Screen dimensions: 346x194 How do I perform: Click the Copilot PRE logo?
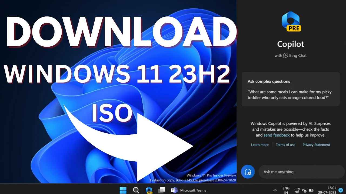click(x=291, y=21)
